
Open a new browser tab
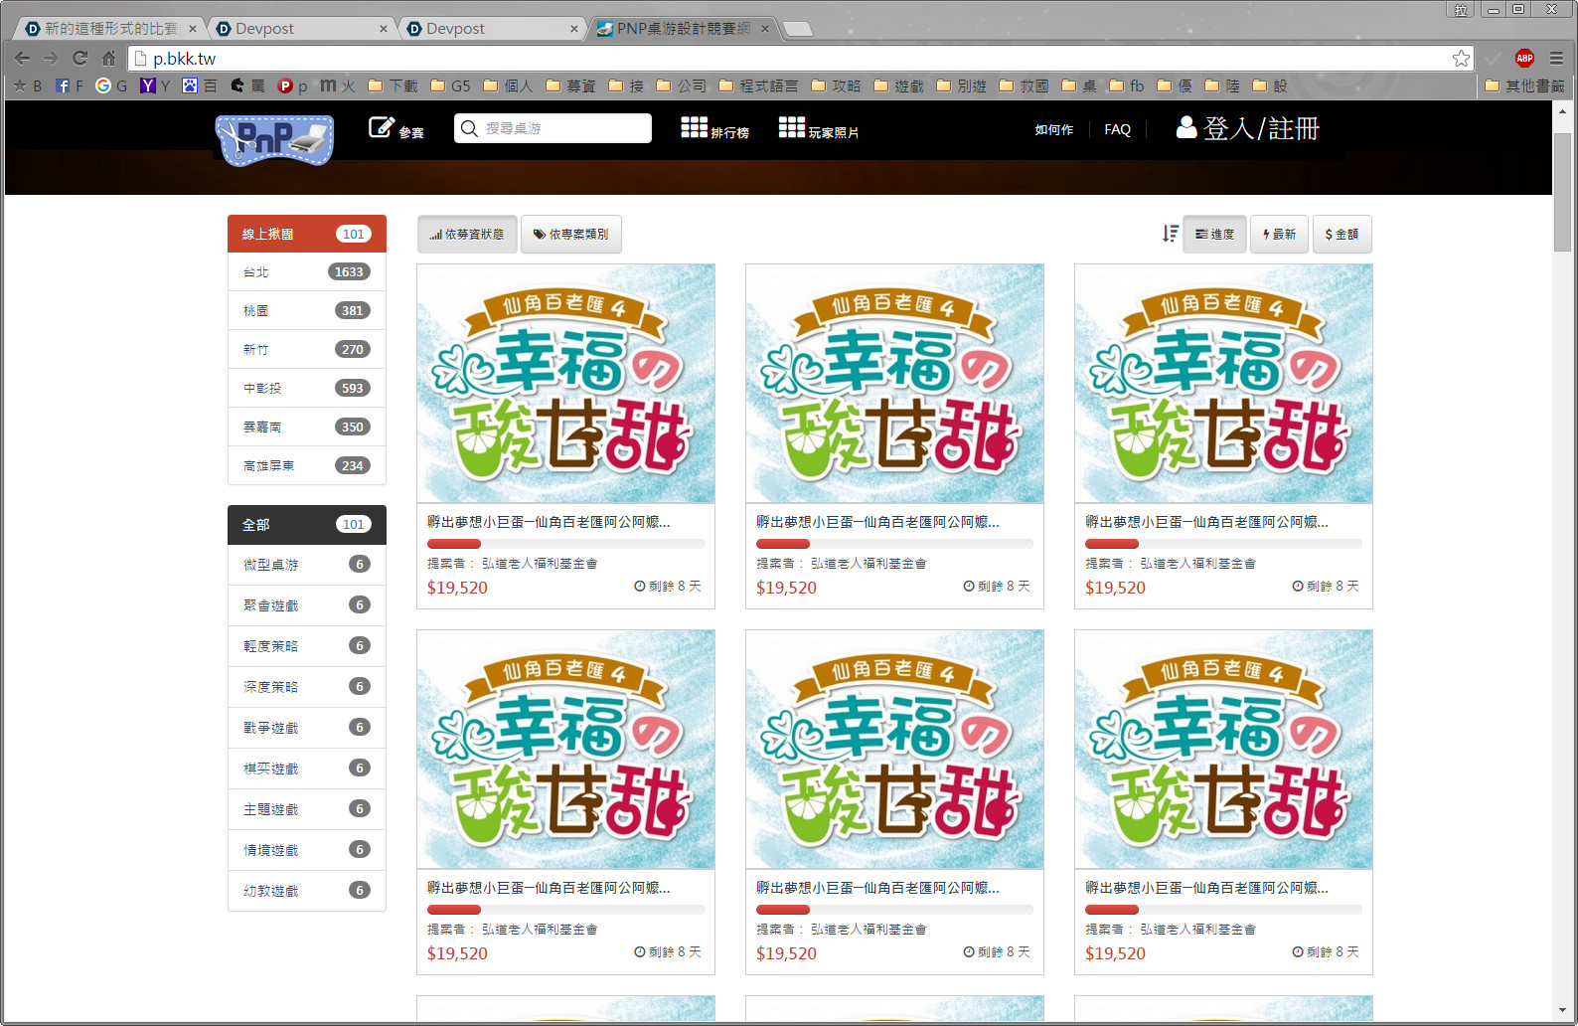(798, 29)
